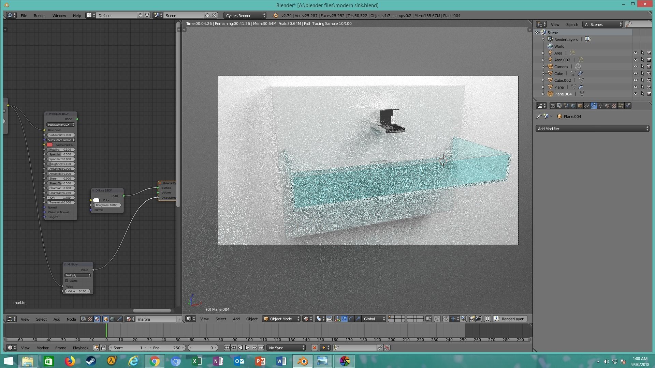Hide Area lamp in outliner viewport

tap(635, 53)
